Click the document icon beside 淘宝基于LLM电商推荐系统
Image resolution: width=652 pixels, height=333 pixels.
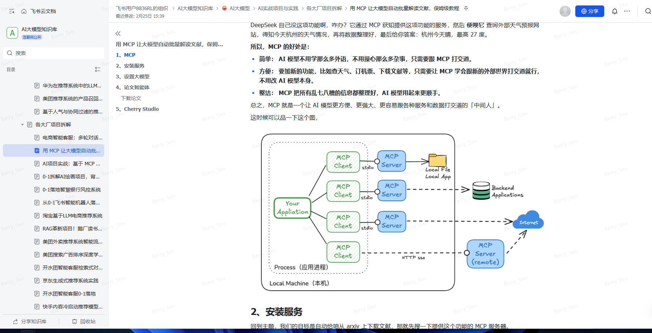(x=37, y=216)
